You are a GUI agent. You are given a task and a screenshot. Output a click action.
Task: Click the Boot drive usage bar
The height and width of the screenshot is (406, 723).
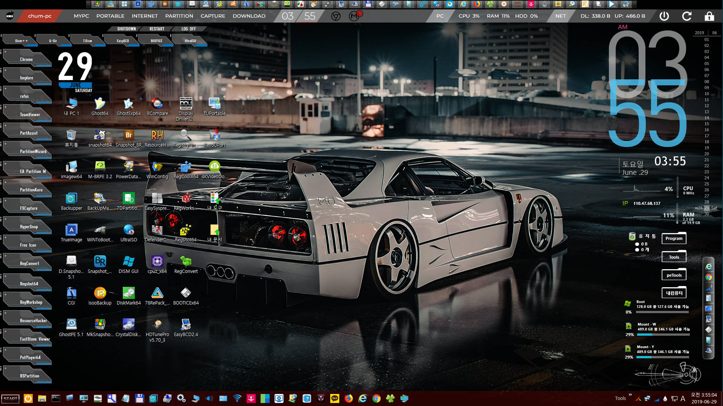click(663, 312)
